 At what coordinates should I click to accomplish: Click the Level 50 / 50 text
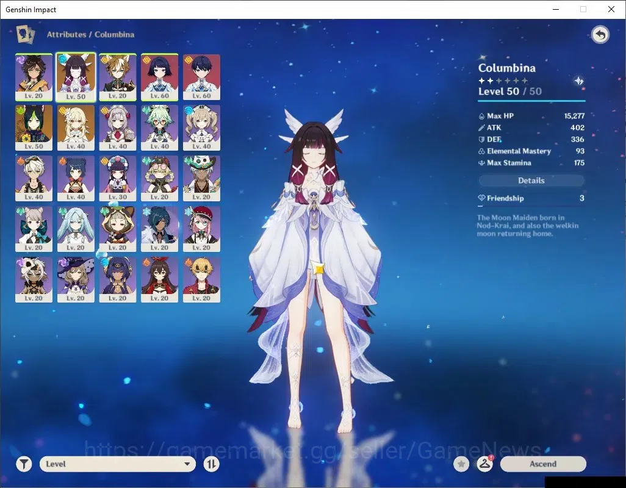(510, 91)
